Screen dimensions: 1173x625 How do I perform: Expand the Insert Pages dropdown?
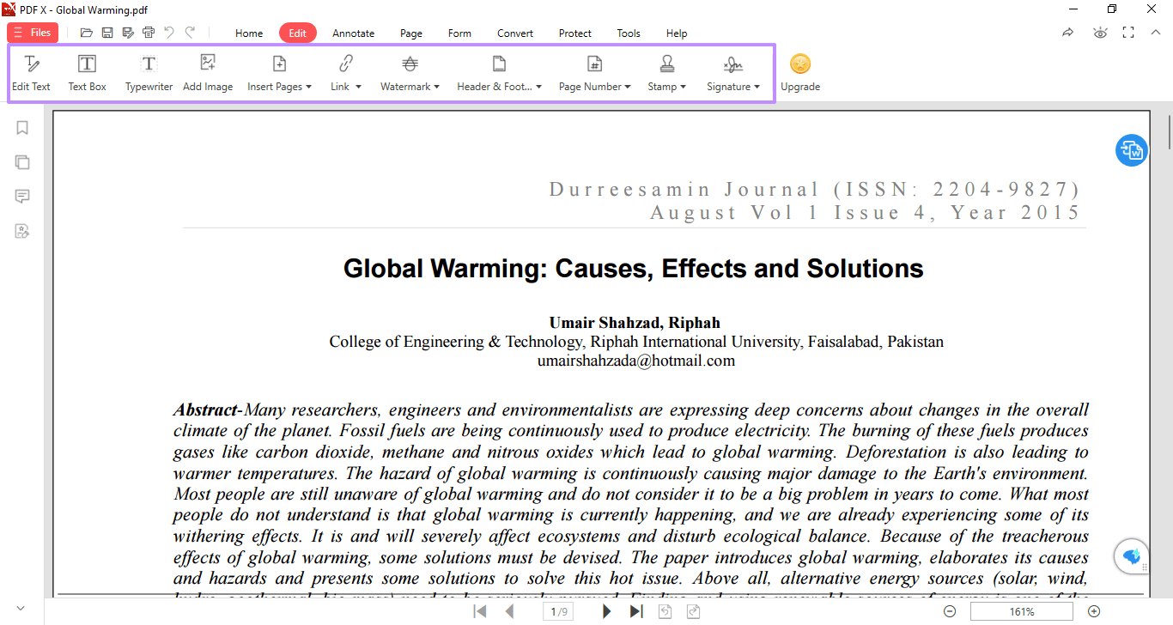279,72
